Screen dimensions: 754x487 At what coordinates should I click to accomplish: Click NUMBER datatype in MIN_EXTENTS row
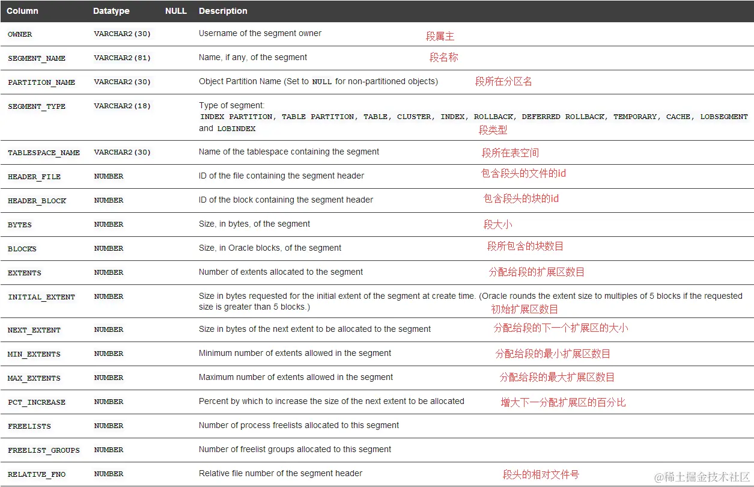point(109,354)
